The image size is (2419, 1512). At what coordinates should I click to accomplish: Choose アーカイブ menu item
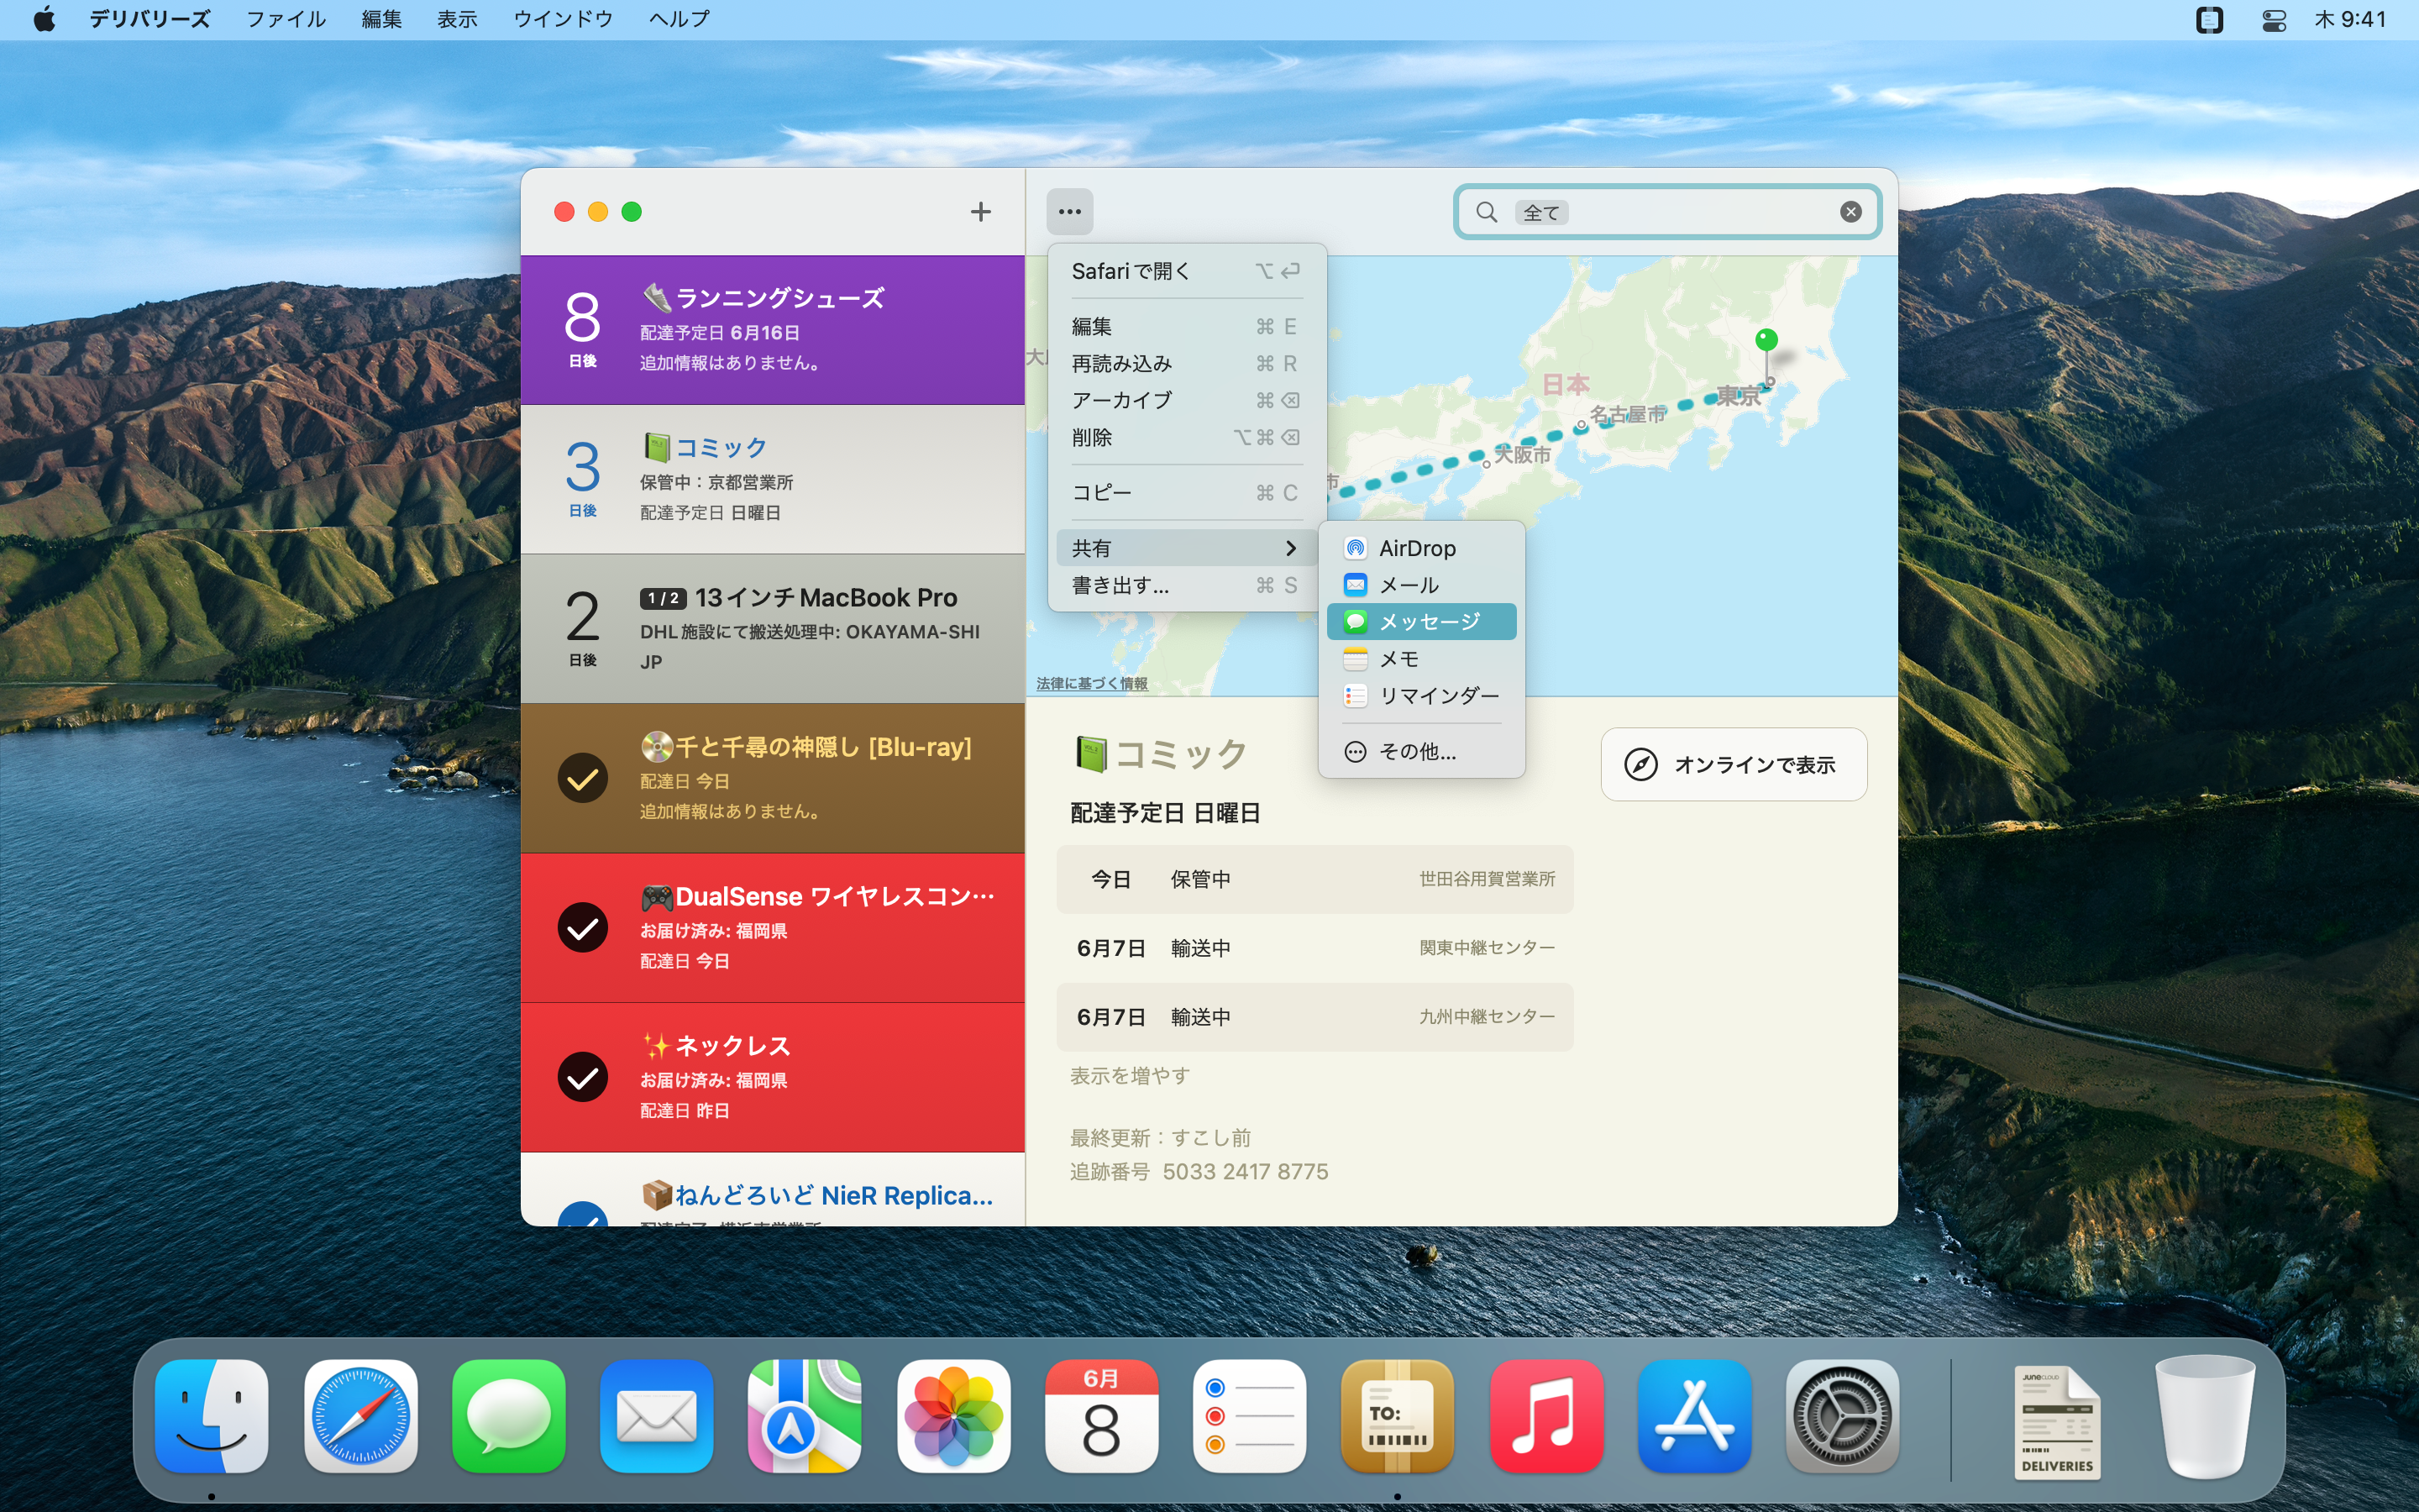[x=1187, y=400]
